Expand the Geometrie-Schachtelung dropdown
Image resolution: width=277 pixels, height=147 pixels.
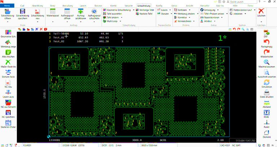click(x=132, y=10)
